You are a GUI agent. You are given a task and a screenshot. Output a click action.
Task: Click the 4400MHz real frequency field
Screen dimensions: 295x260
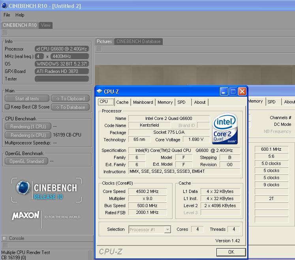(70, 56)
